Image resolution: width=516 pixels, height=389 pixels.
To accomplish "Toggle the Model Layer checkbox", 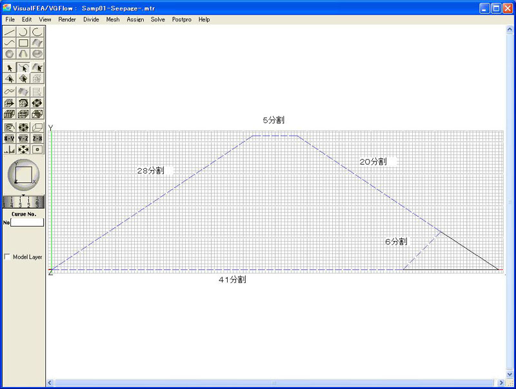I will pyautogui.click(x=7, y=257).
